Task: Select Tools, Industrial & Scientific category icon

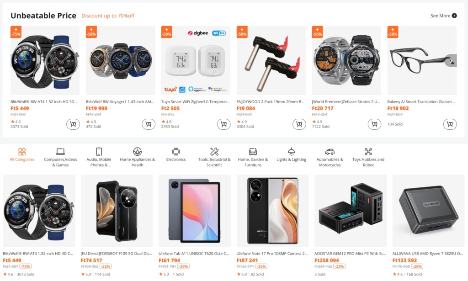Action: coord(214,152)
